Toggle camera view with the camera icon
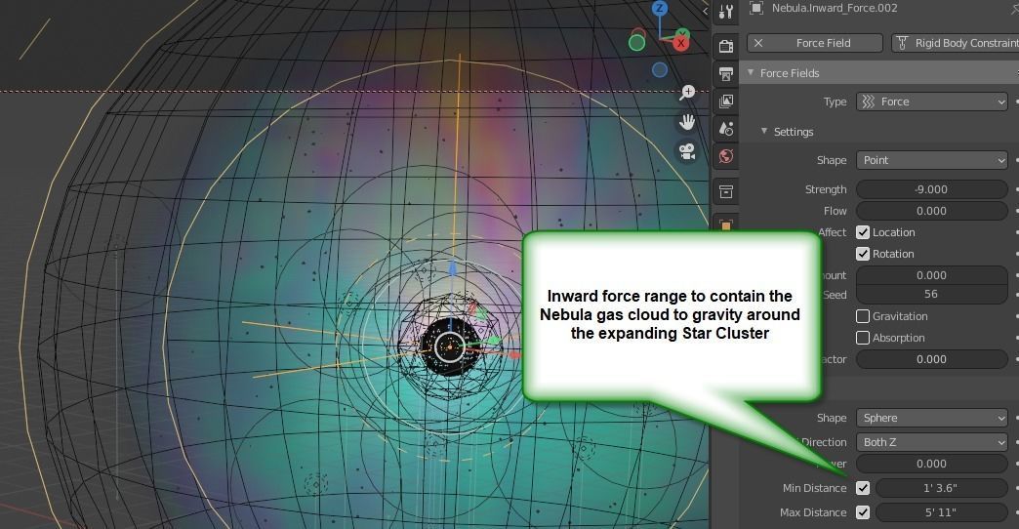 tap(687, 151)
